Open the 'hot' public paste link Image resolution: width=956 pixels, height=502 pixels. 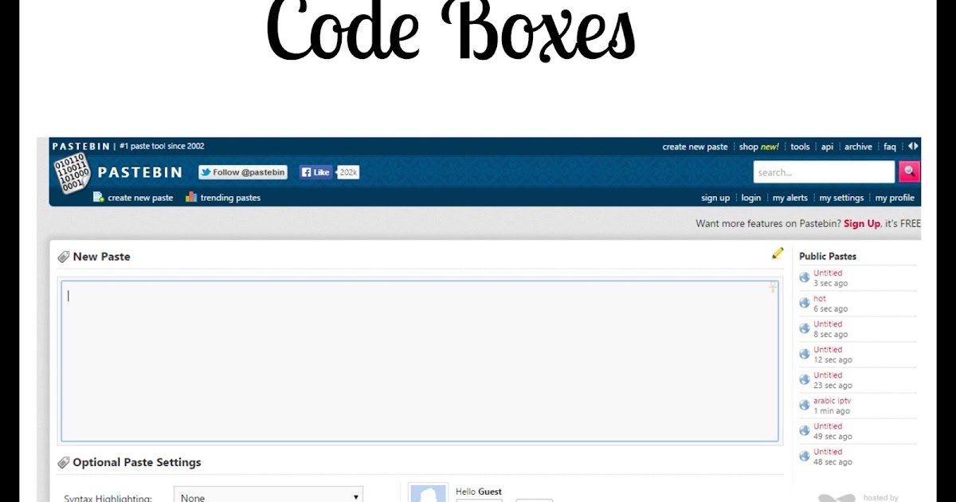(x=820, y=299)
